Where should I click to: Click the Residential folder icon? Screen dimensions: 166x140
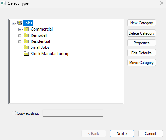[26, 41]
